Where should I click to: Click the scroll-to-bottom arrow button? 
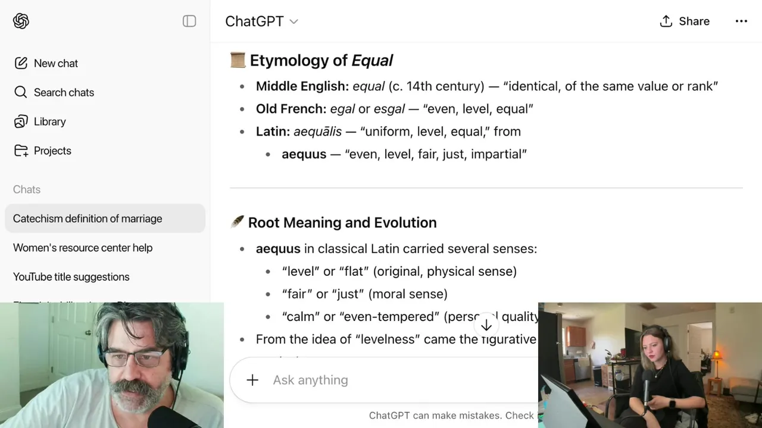tap(486, 325)
